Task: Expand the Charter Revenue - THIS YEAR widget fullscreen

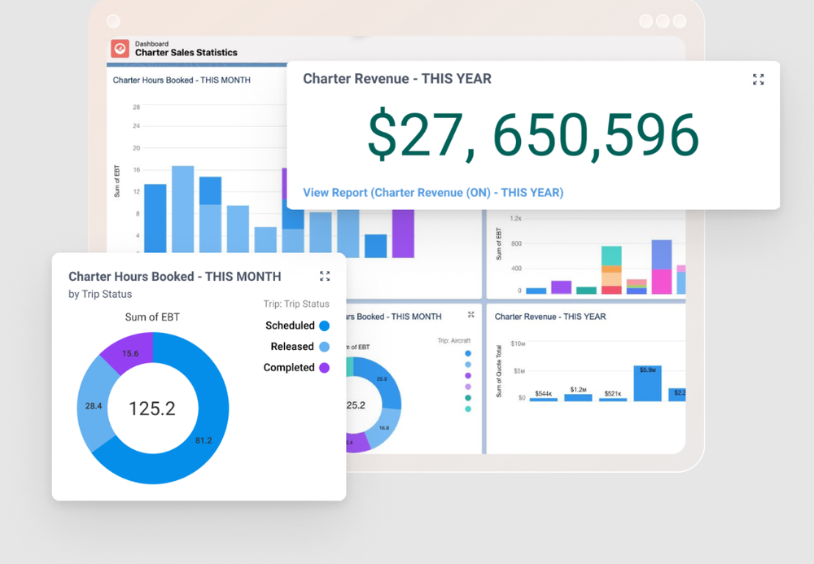Action: coord(758,79)
